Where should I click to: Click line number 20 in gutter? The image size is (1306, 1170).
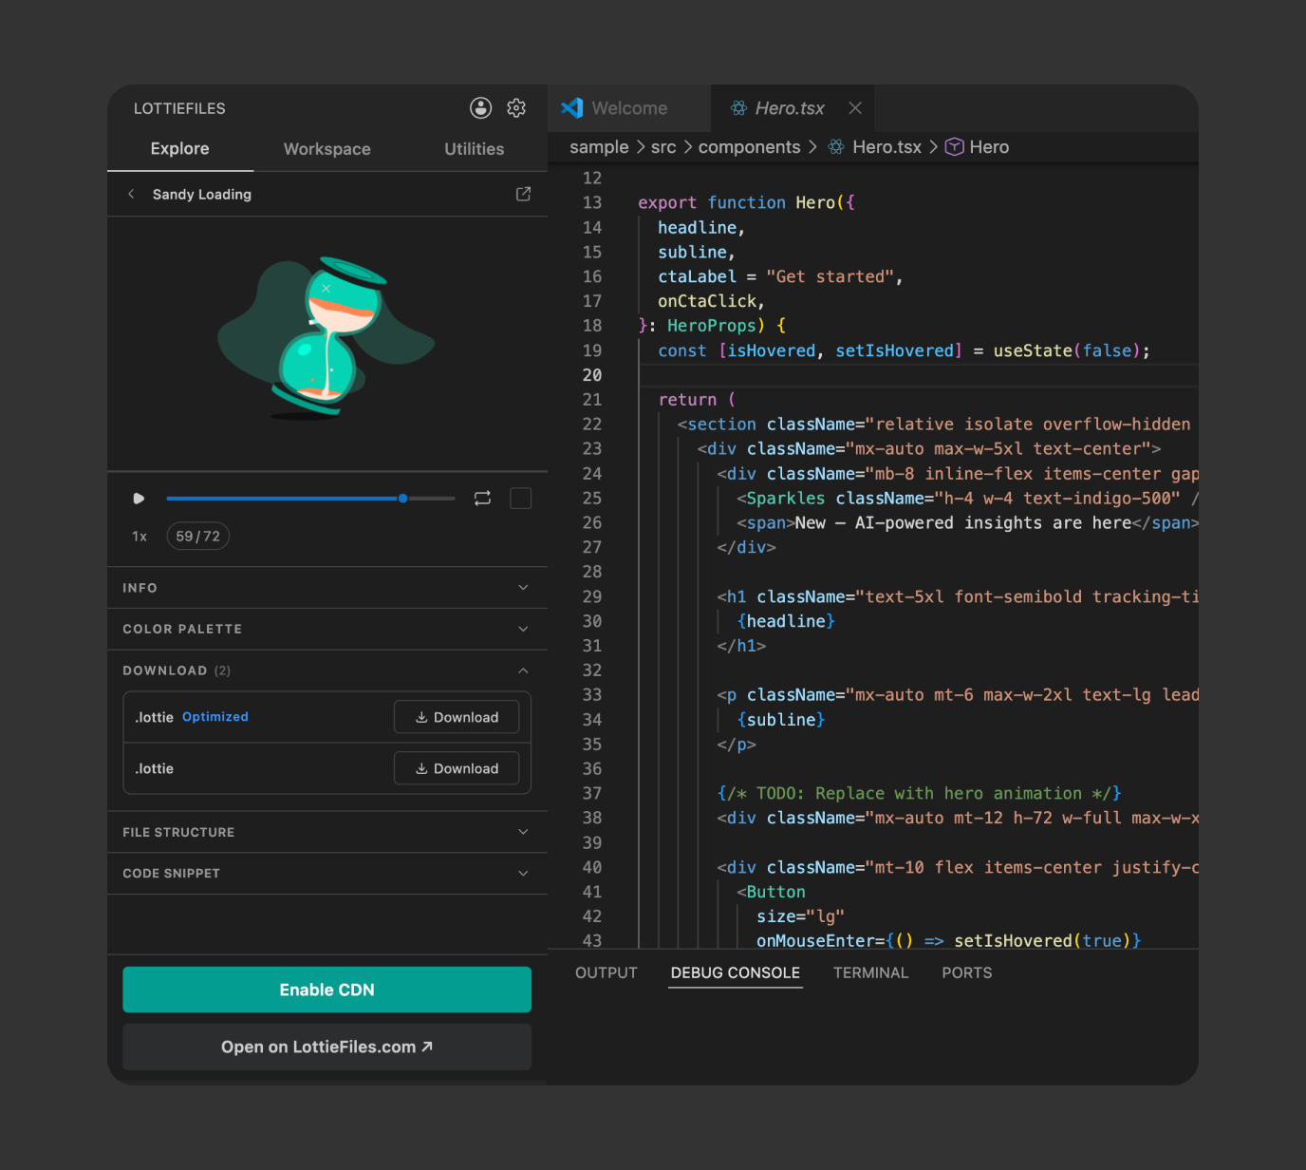coord(592,375)
